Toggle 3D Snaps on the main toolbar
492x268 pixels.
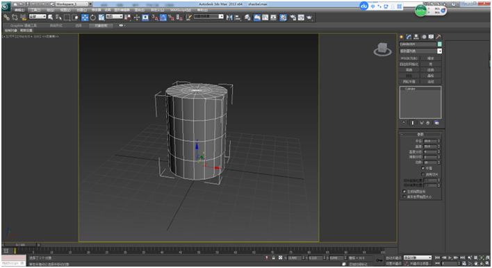[x=154, y=17]
